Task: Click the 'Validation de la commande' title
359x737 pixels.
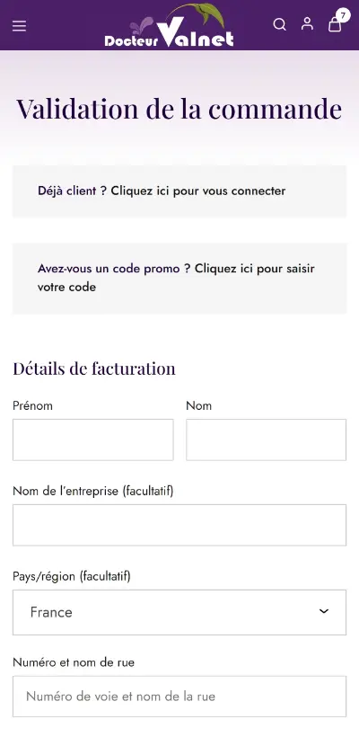Action: (x=179, y=109)
